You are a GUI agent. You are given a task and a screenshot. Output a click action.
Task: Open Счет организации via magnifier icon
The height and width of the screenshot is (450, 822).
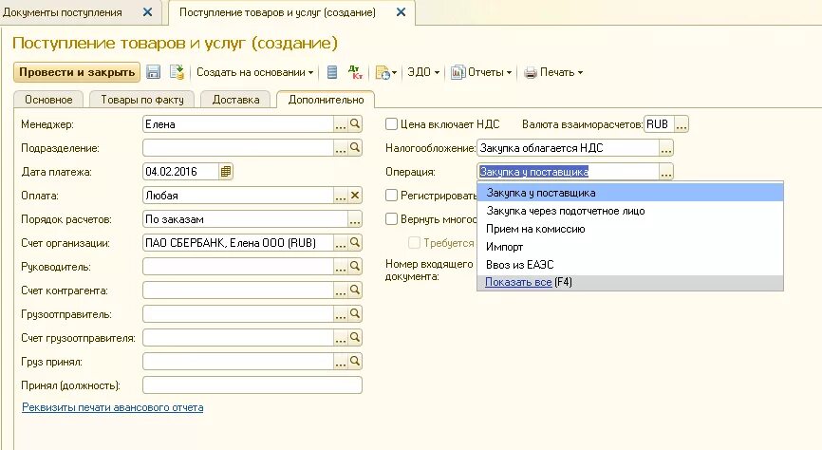355,243
